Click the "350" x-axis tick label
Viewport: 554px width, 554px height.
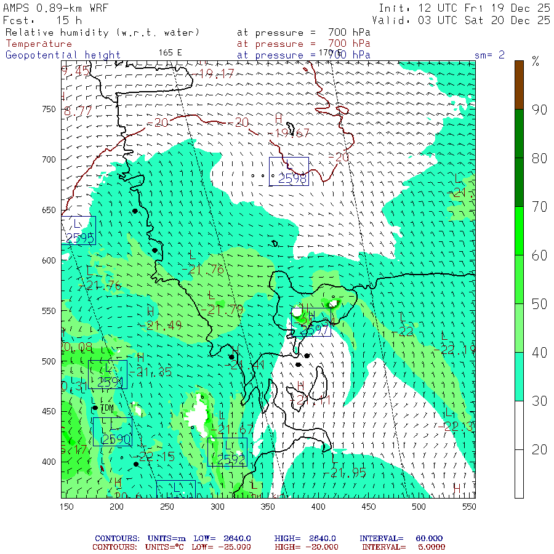[x=268, y=507]
